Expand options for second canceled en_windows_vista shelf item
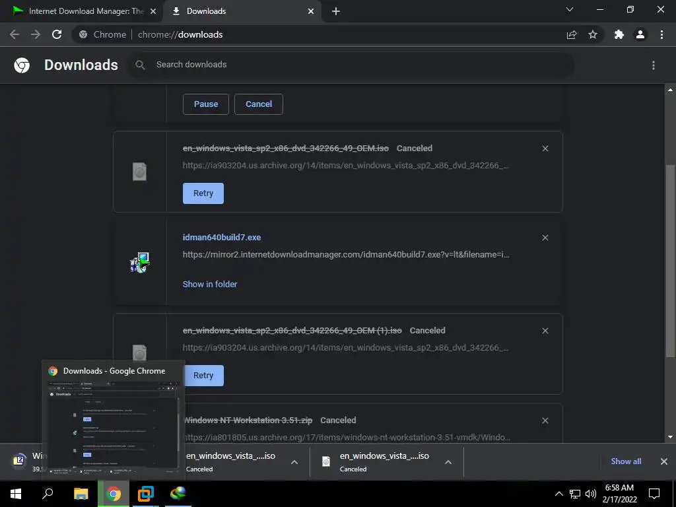Image resolution: width=676 pixels, height=507 pixels. click(x=448, y=462)
